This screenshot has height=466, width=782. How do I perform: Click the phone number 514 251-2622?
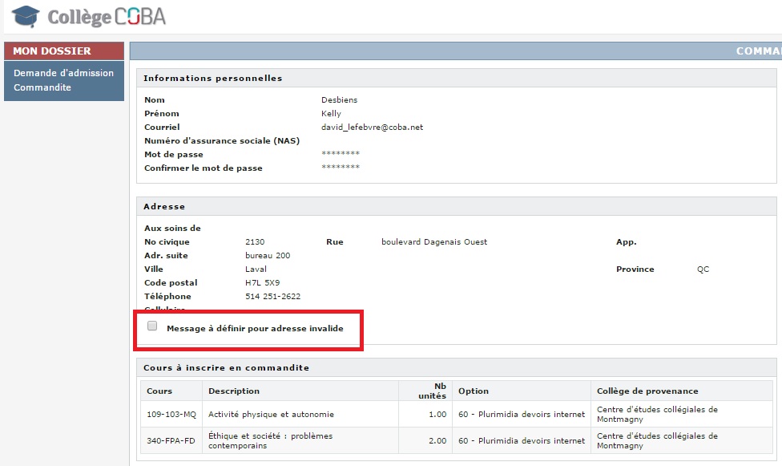click(272, 296)
